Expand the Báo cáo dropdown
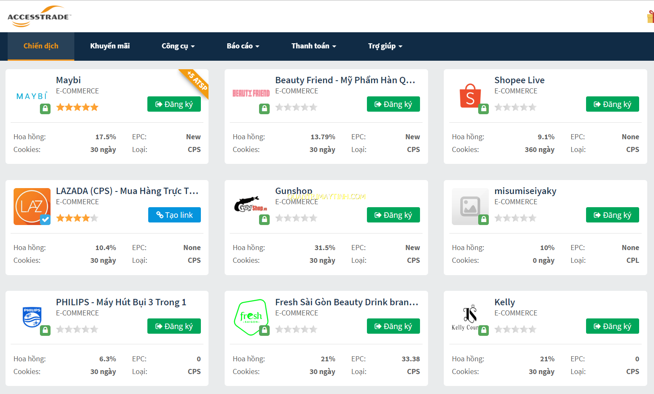This screenshot has height=394, width=654. [x=243, y=46]
